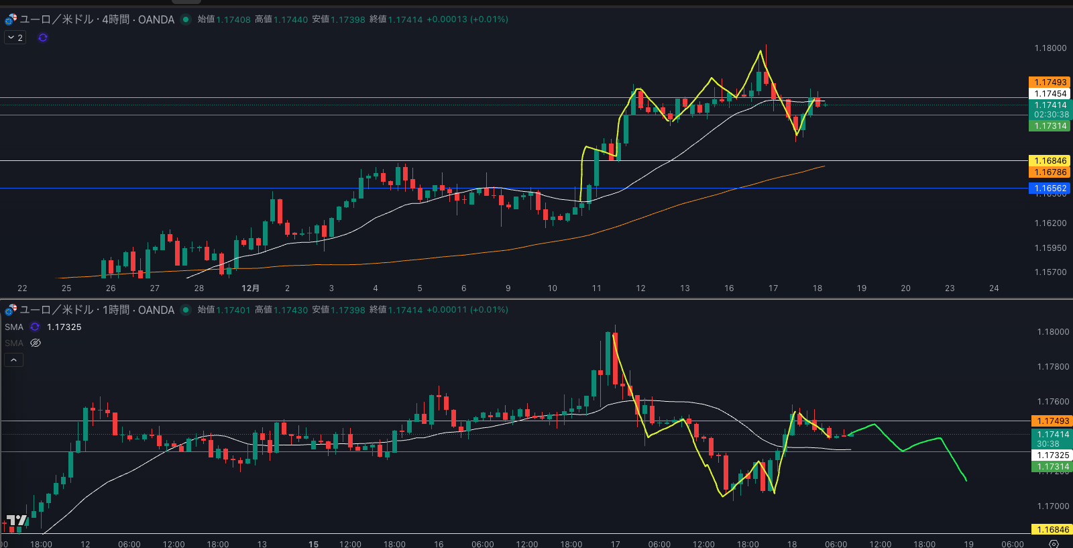Image resolution: width=1073 pixels, height=548 pixels.
Task: Click the SMA loading icon in lower chart
Action: (x=35, y=327)
